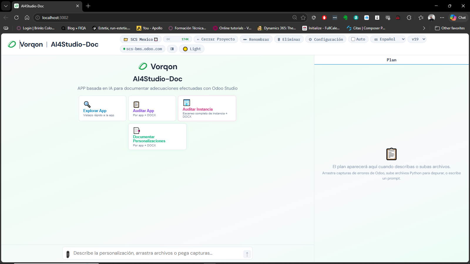Click the dark password-dots extension icon
The width and height of the screenshot is (470, 264).
tap(335, 18)
